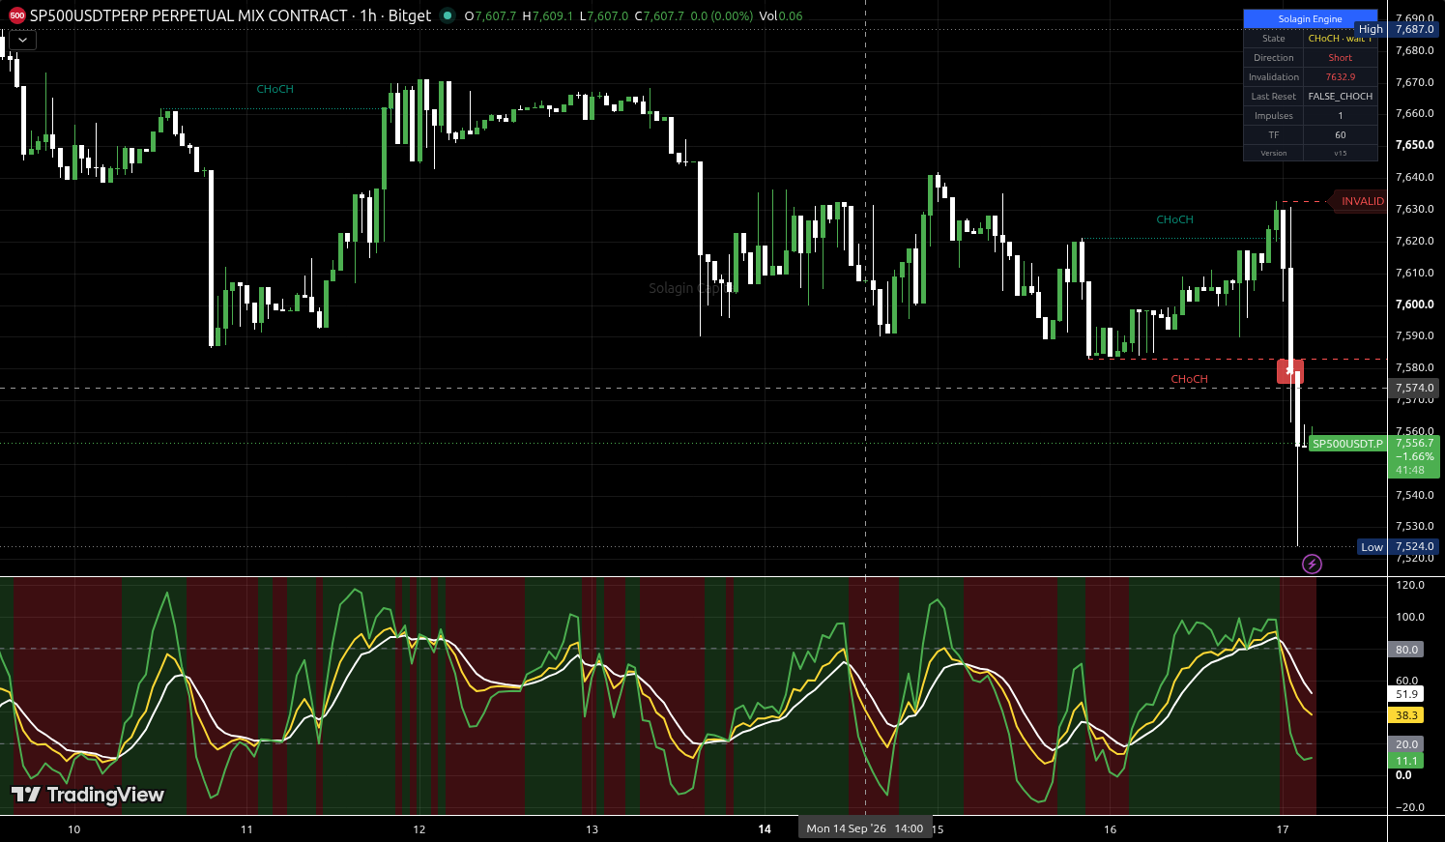Click the 7,650.0 price axis label

tap(1415, 145)
